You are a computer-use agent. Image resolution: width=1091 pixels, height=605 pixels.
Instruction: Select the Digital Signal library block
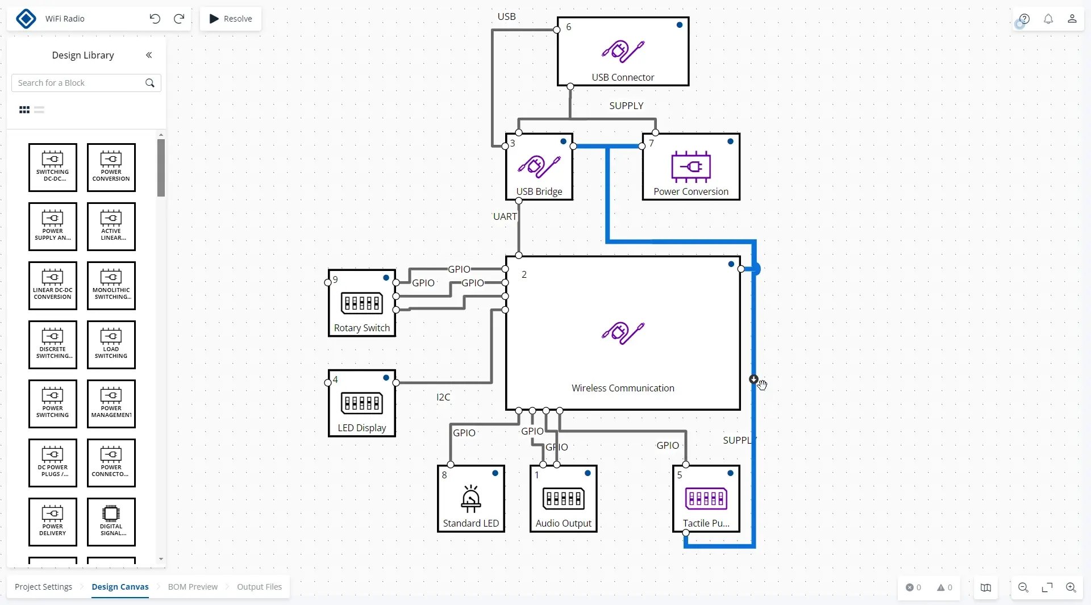click(111, 522)
